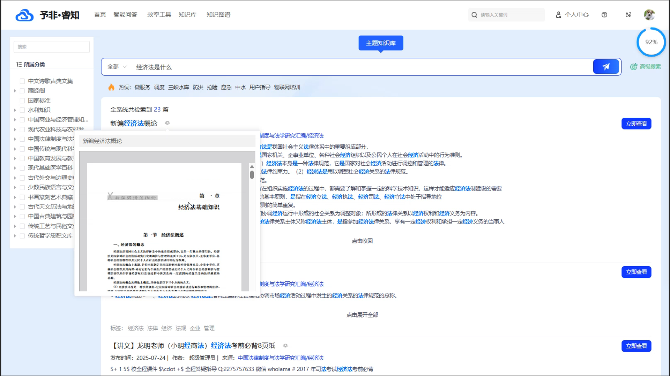Expand 中国商业与经济管理知识 tree arrow
Viewport: 670px width, 376px height.
click(15, 120)
